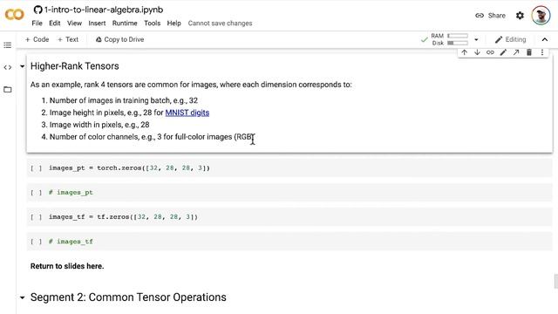Open the Help menu
Image resolution: width=558 pixels, height=314 pixels.
174,24
